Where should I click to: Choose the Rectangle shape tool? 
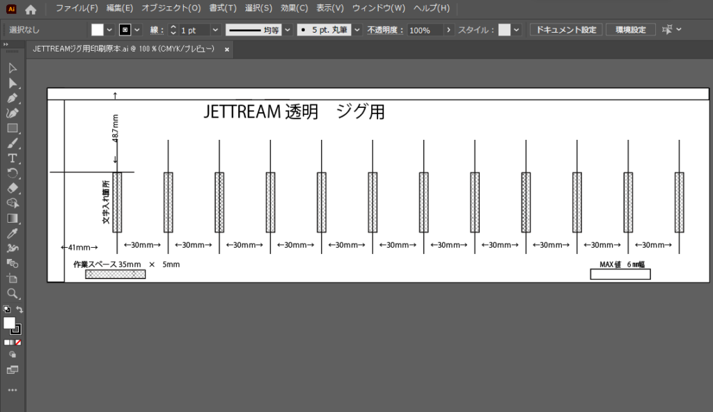(13, 128)
